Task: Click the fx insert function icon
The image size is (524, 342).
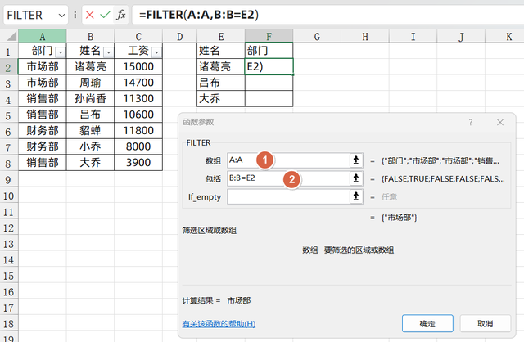Action: (x=120, y=15)
